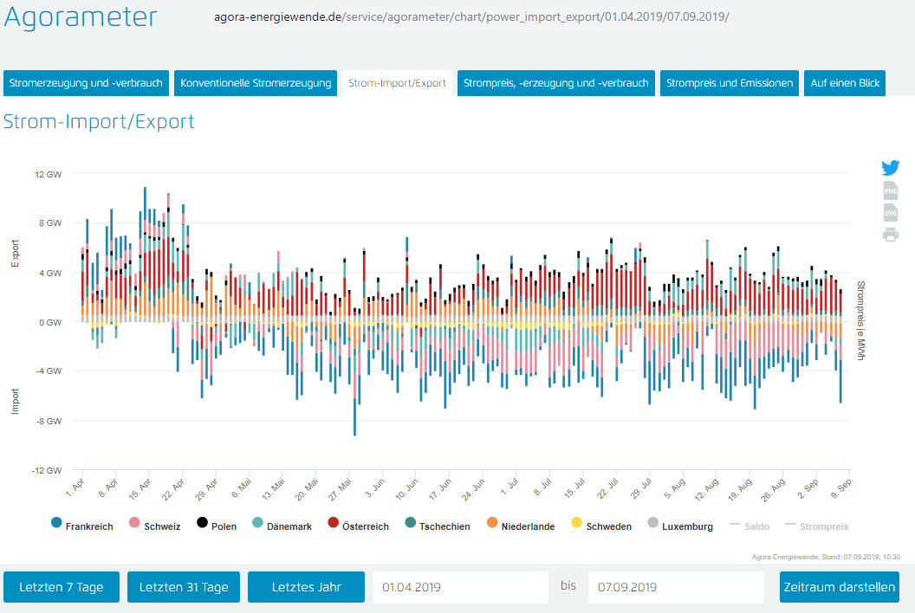
Task: Select the end date field showing 07.09.2019
Action: pos(676,587)
